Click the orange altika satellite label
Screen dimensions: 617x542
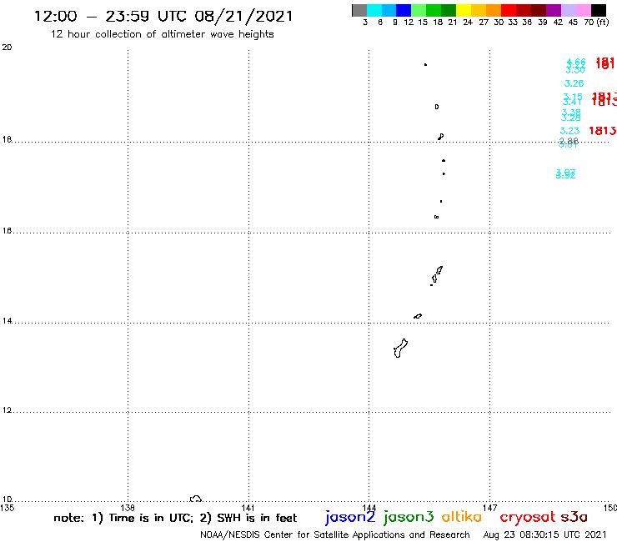462,517
